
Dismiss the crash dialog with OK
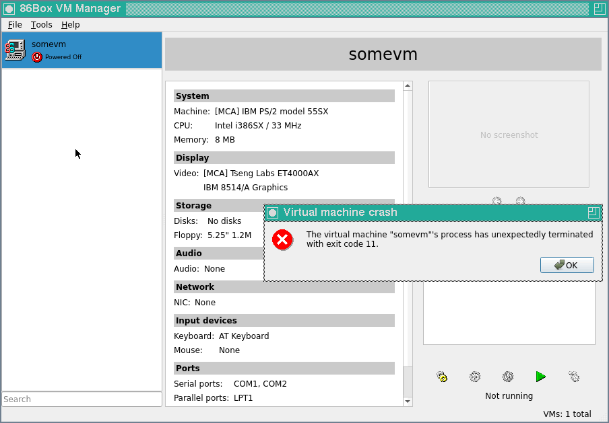pos(567,264)
